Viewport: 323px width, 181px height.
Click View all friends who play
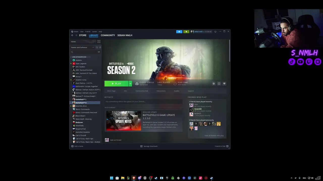click(214, 135)
